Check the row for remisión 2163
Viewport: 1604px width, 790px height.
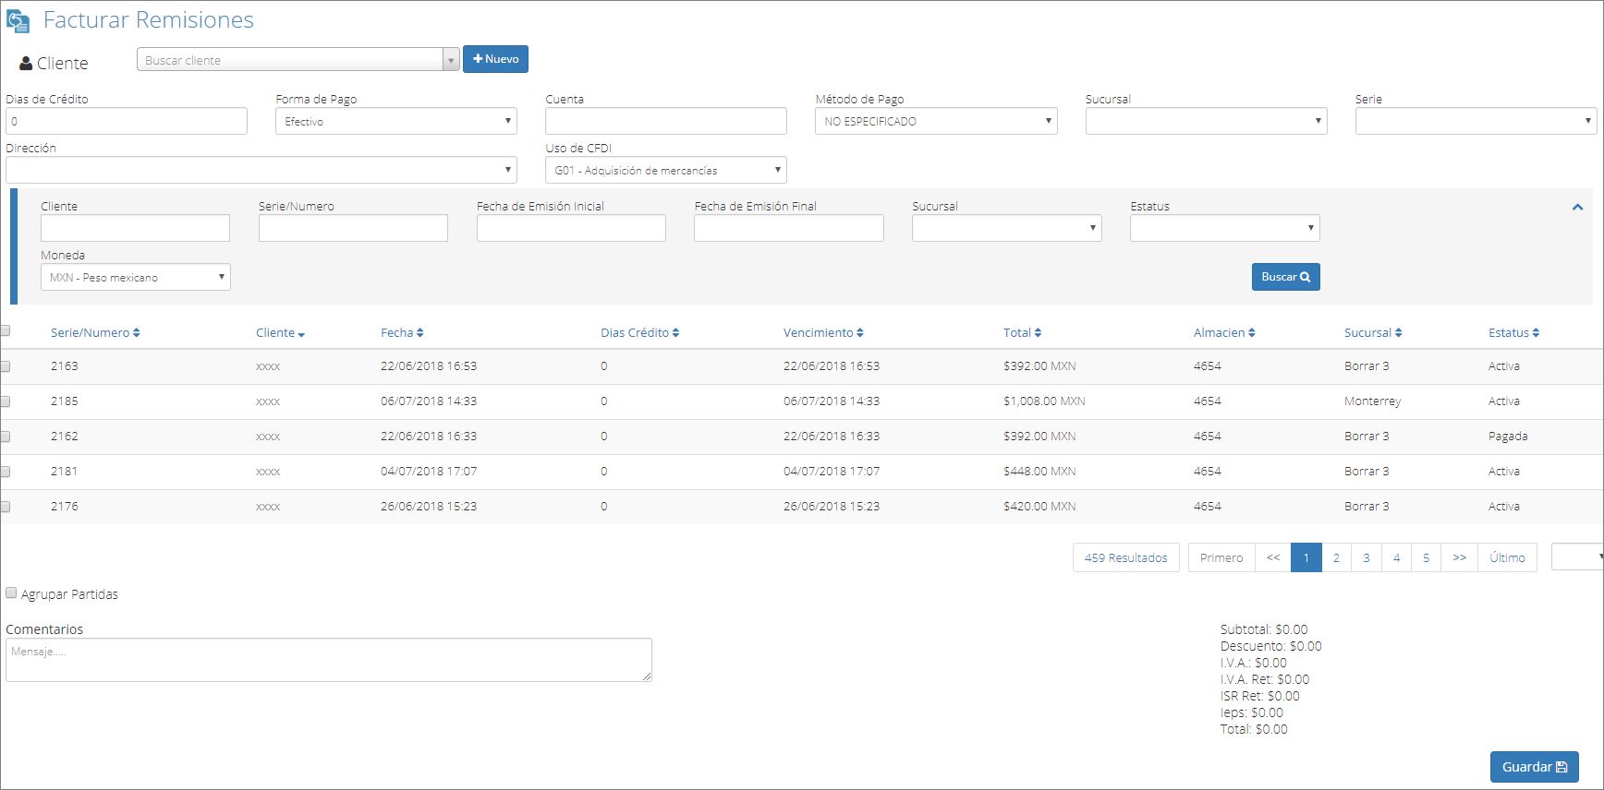click(6, 366)
